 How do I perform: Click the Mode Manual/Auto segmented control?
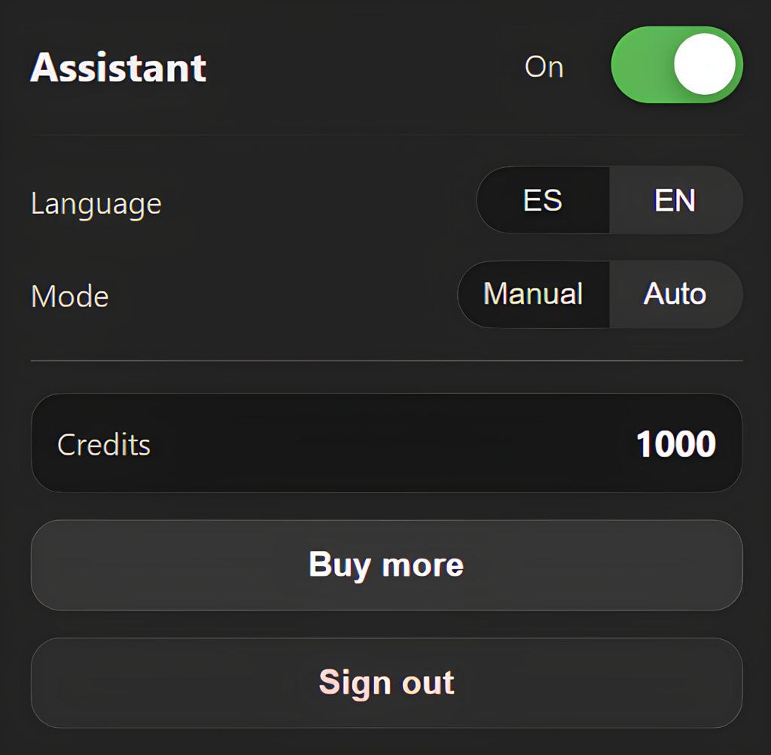click(600, 294)
